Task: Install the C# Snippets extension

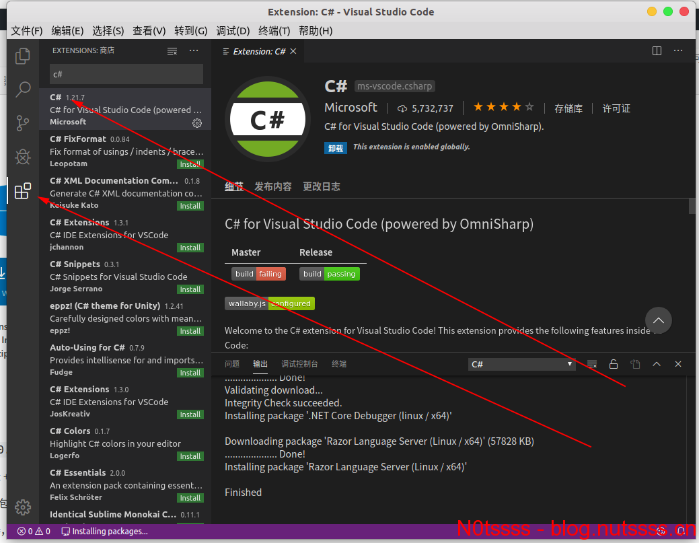Action: 190,289
